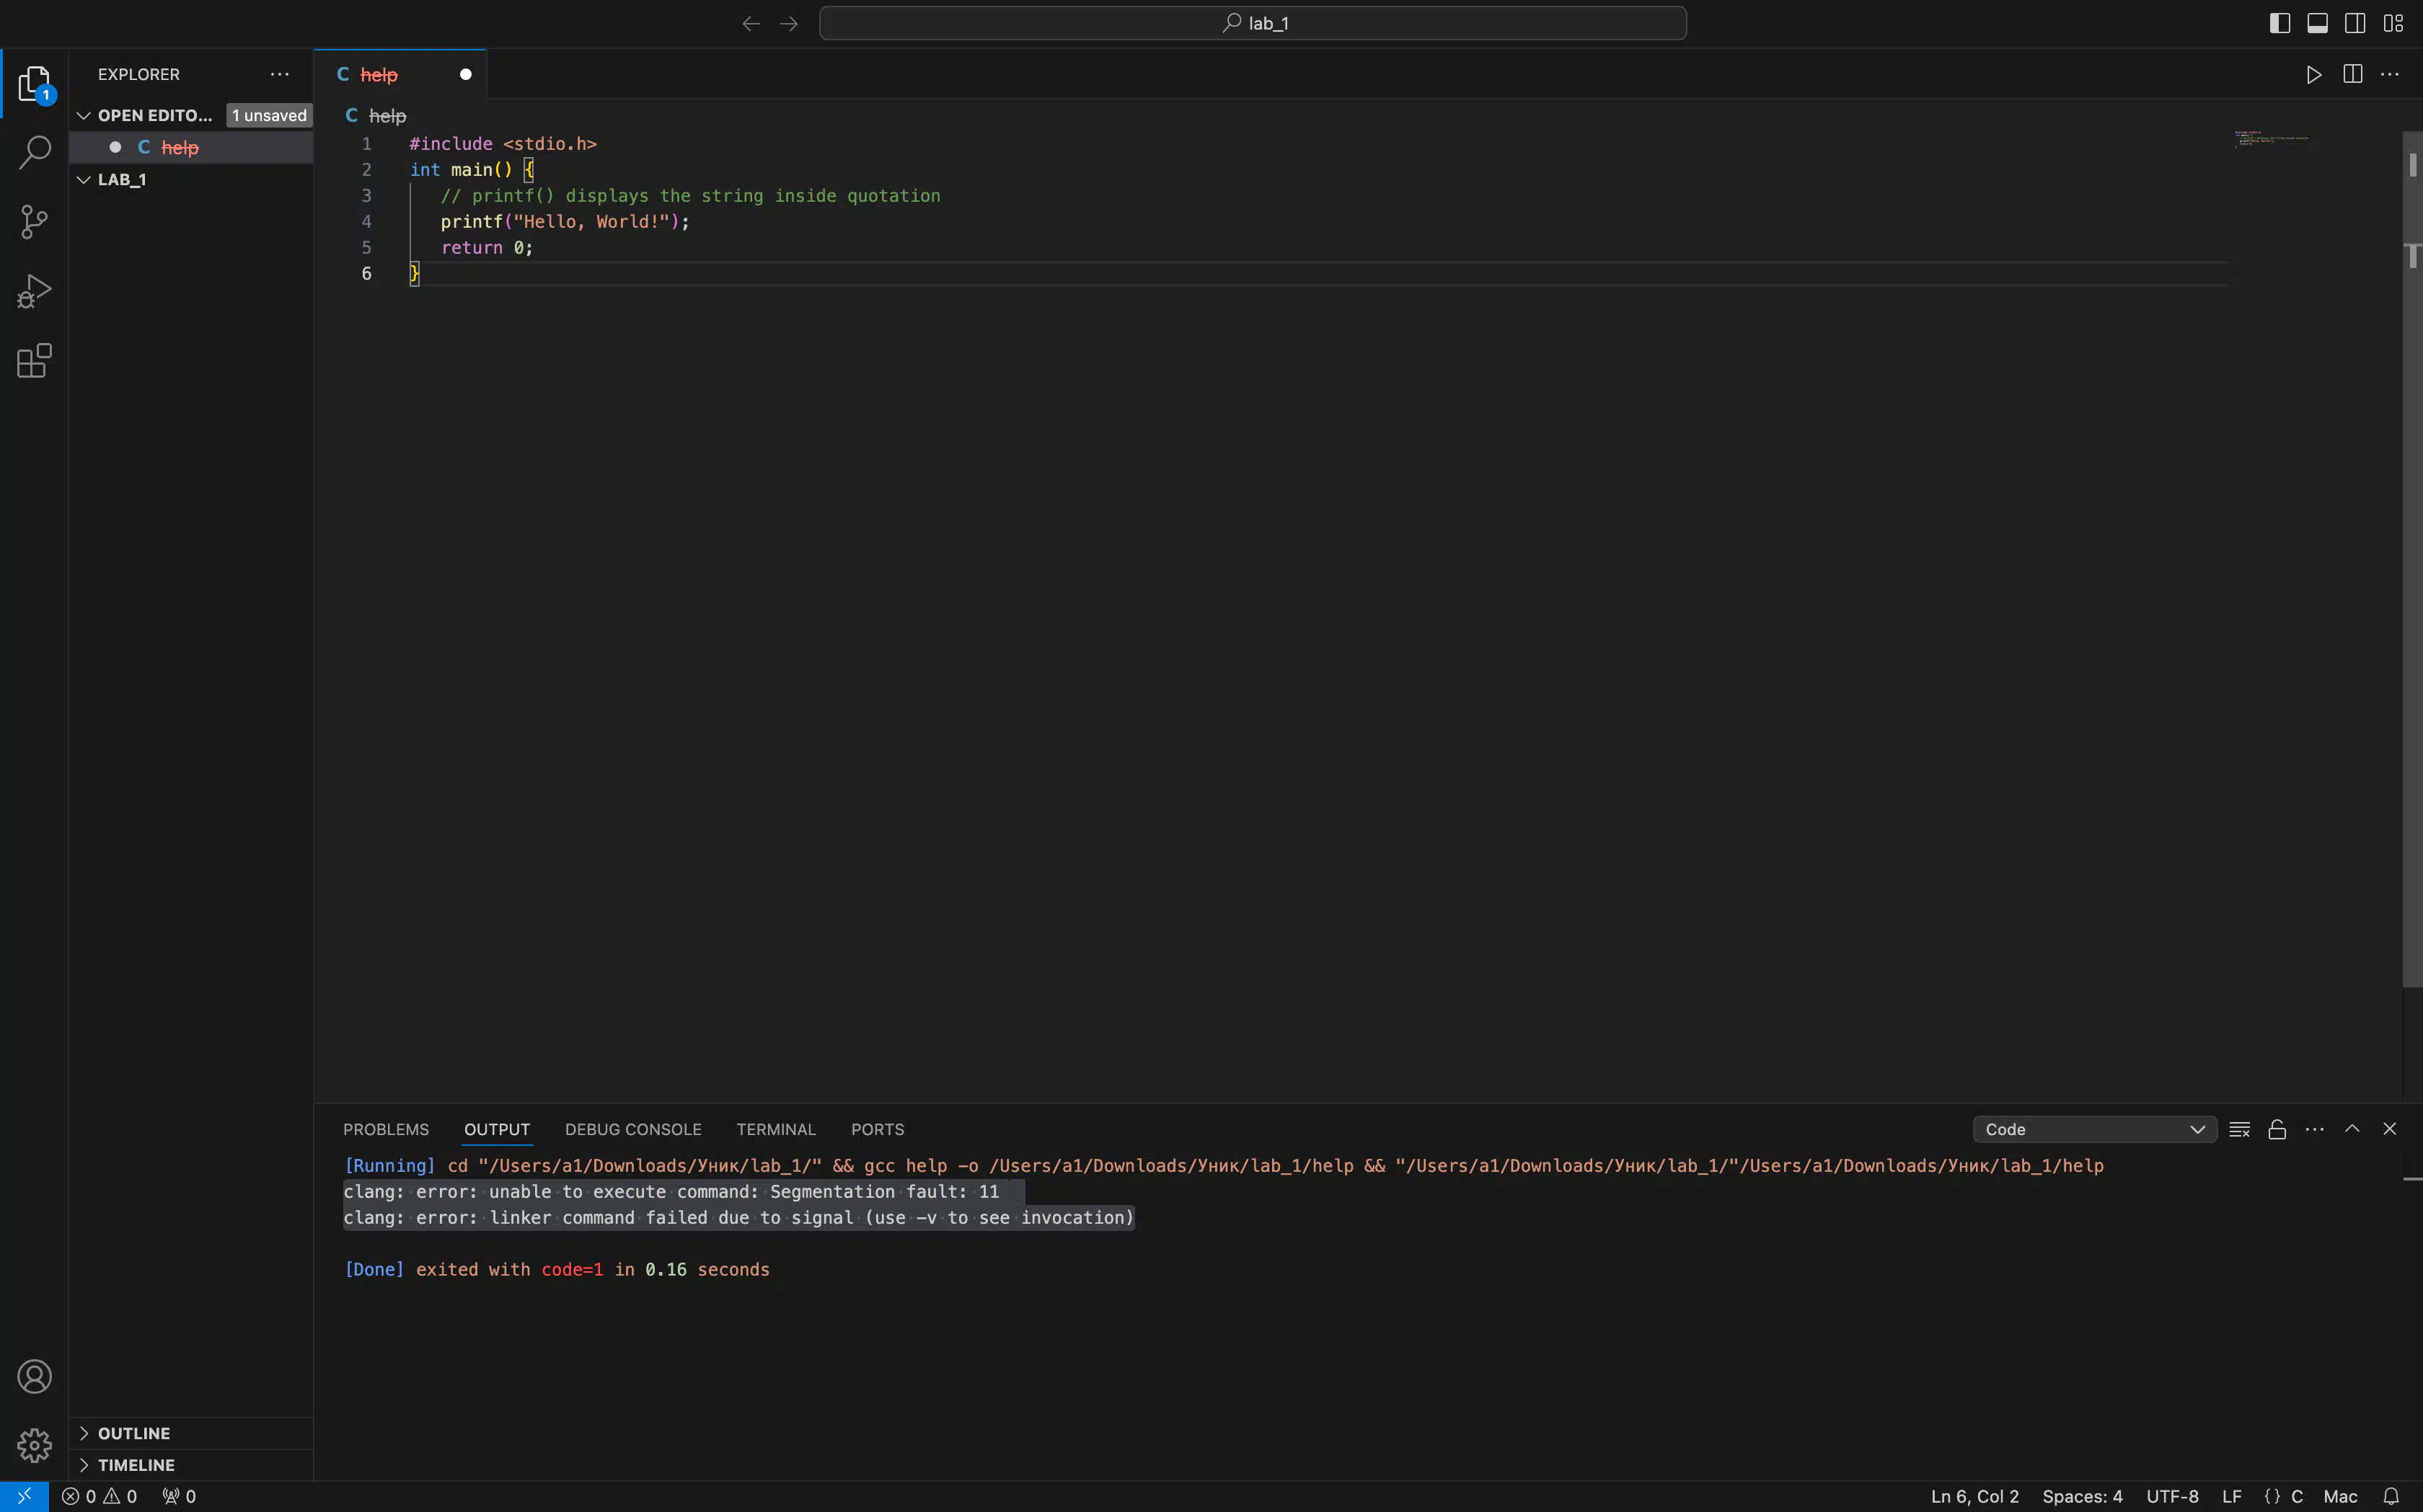Click the code minimap preview
Image resolution: width=2423 pixels, height=1512 pixels.
point(2271,139)
